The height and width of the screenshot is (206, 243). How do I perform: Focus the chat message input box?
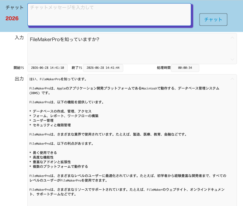click(109, 14)
